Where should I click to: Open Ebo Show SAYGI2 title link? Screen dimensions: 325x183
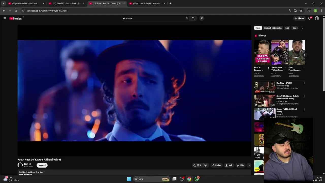coord(284,83)
